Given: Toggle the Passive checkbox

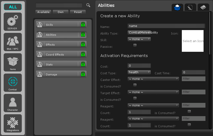Looking at the screenshot, I should pyautogui.click(x=135, y=45).
